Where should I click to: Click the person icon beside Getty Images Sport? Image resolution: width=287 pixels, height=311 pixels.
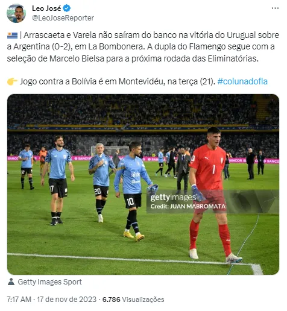click(x=11, y=281)
